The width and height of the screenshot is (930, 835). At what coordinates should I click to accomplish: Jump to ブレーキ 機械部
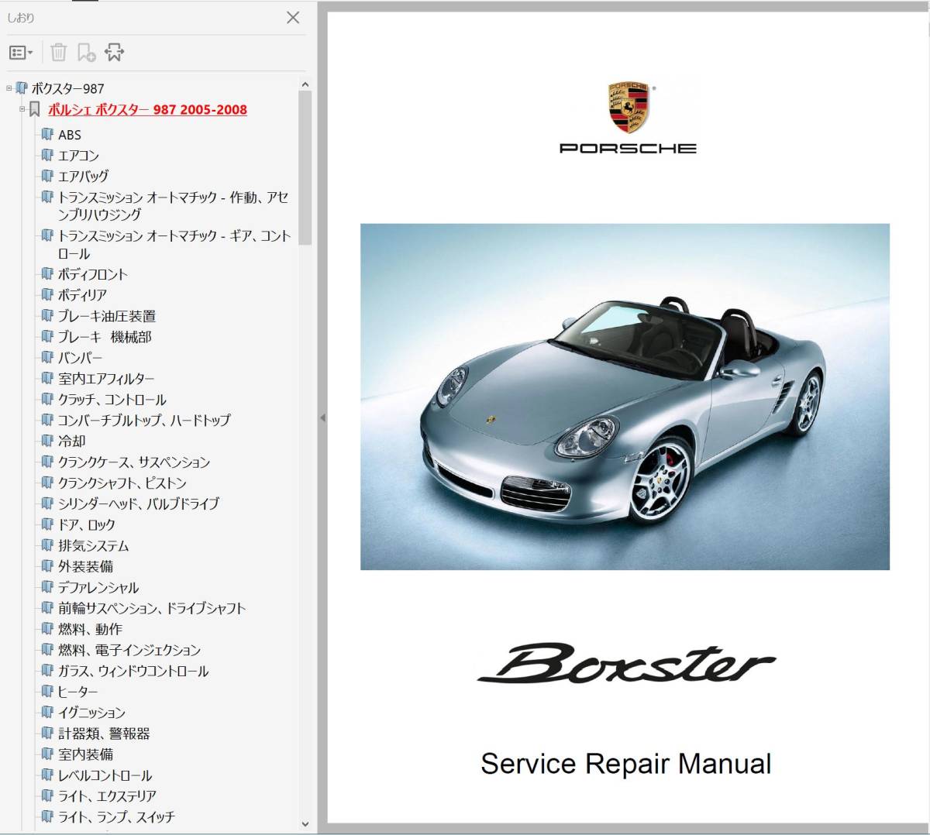pyautogui.click(x=105, y=337)
